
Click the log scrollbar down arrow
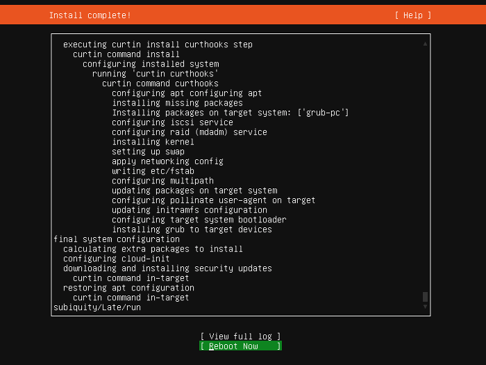pyautogui.click(x=425, y=307)
